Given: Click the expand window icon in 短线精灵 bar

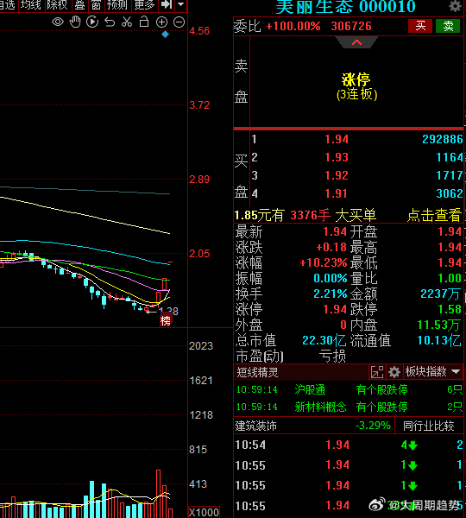Looking at the screenshot, I should click(377, 372).
